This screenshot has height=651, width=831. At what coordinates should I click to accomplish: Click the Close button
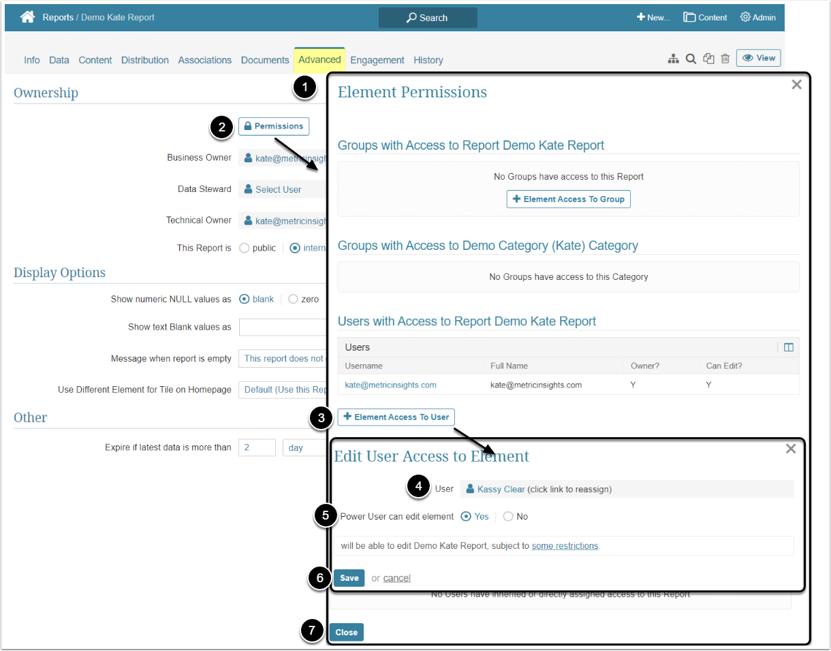tap(346, 632)
